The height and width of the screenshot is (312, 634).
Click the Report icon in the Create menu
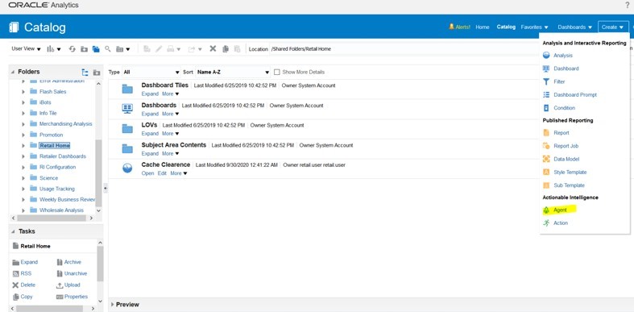click(x=546, y=133)
